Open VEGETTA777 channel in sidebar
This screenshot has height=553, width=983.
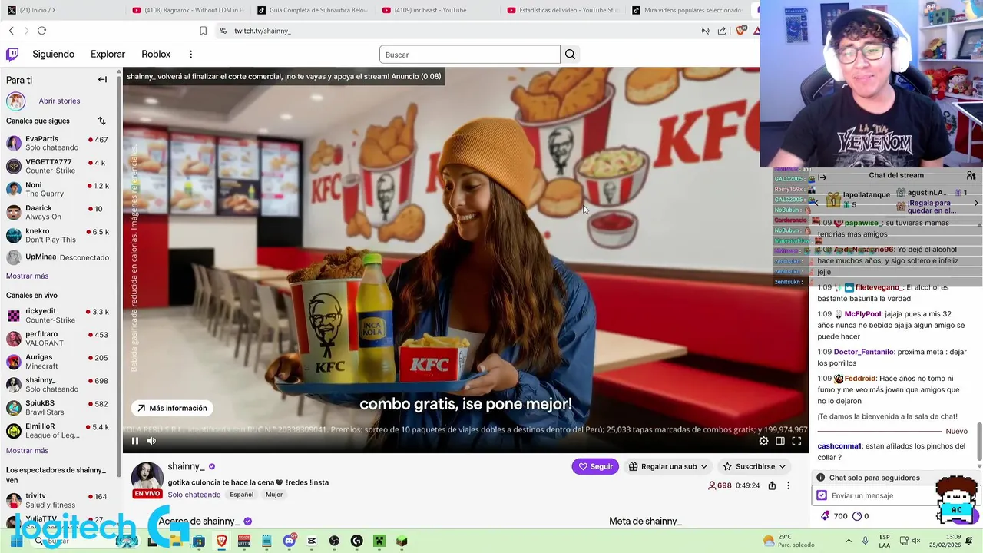click(58, 166)
